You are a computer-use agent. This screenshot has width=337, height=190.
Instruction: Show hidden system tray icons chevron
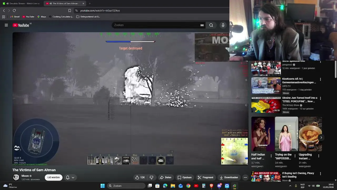click(x=290, y=186)
